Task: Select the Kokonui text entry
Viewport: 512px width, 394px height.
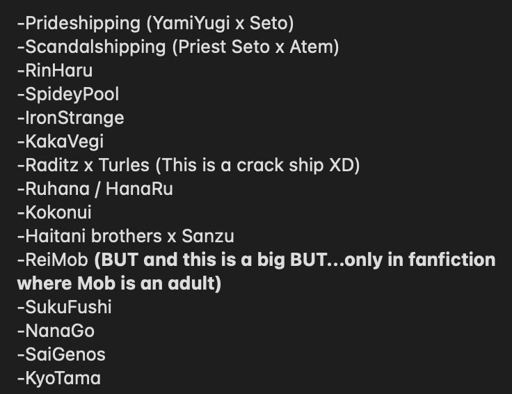Action: pyautogui.click(x=54, y=212)
